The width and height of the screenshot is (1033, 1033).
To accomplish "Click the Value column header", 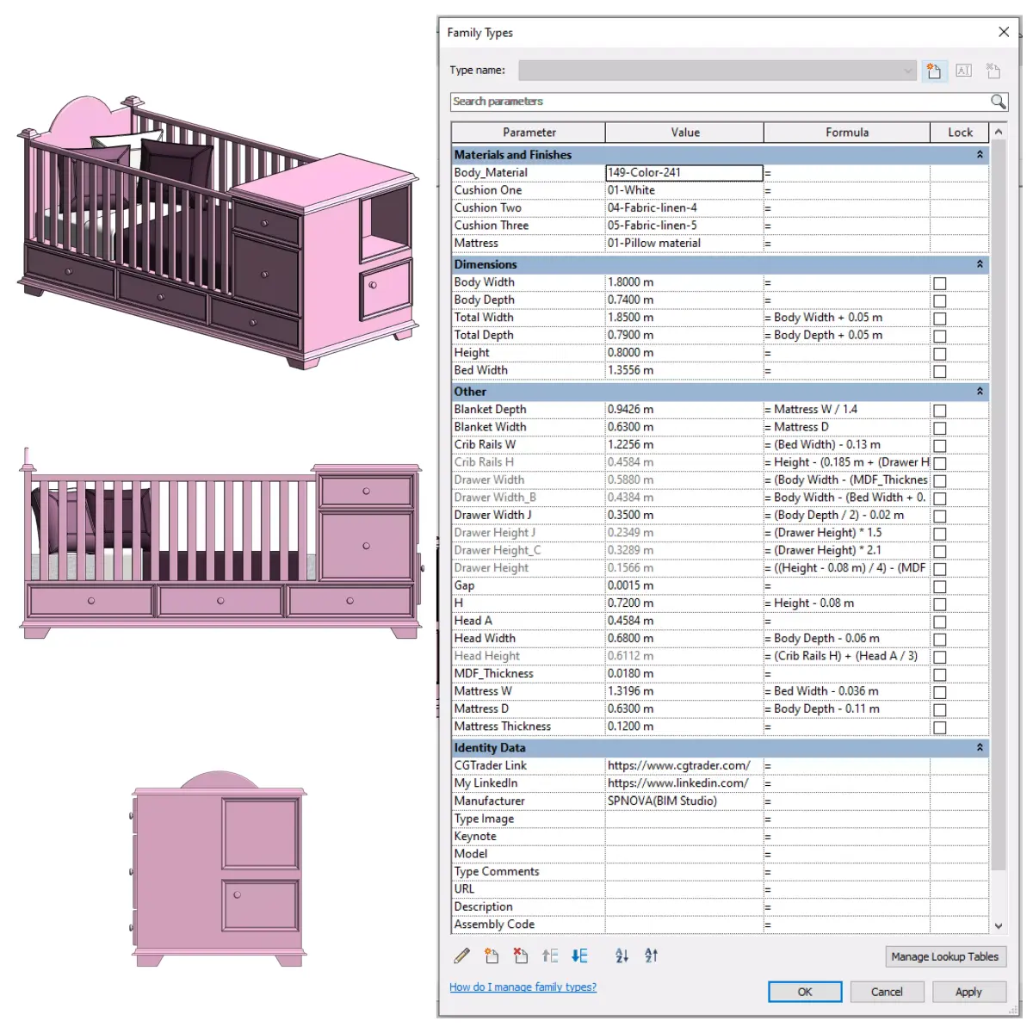I will tap(684, 133).
